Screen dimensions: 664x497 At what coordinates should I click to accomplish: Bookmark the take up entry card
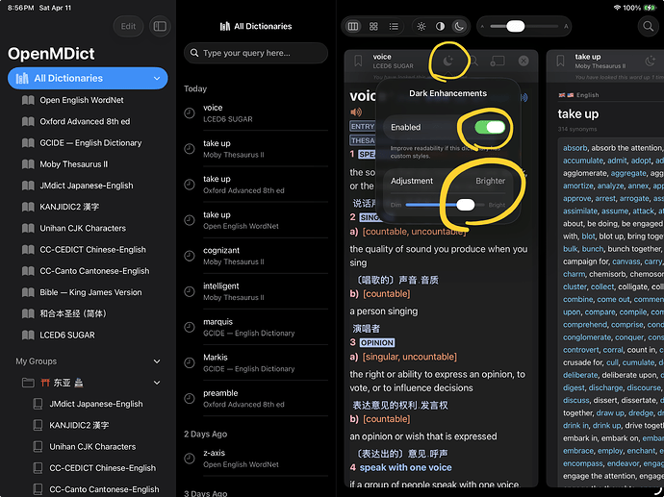pyautogui.click(x=560, y=61)
